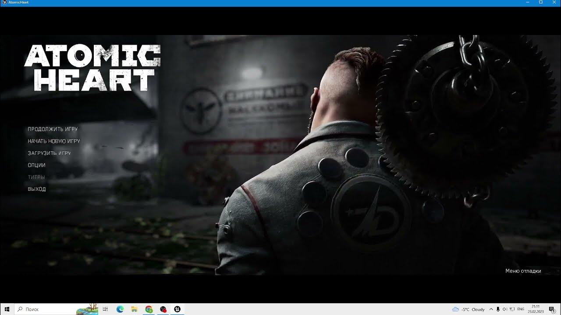Open the -5°C Cloudy weather widget
Viewport: 561px width, 315px height.
(x=468, y=309)
